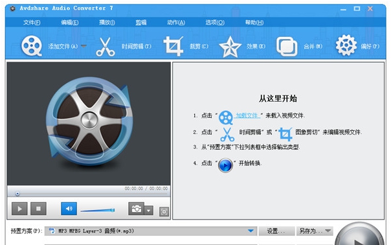Click the video preview area logo
This screenshot has width=391, height=245.
click(89, 122)
